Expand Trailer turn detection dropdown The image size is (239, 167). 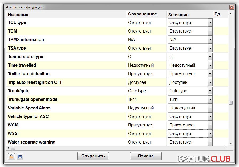[x=210, y=74]
